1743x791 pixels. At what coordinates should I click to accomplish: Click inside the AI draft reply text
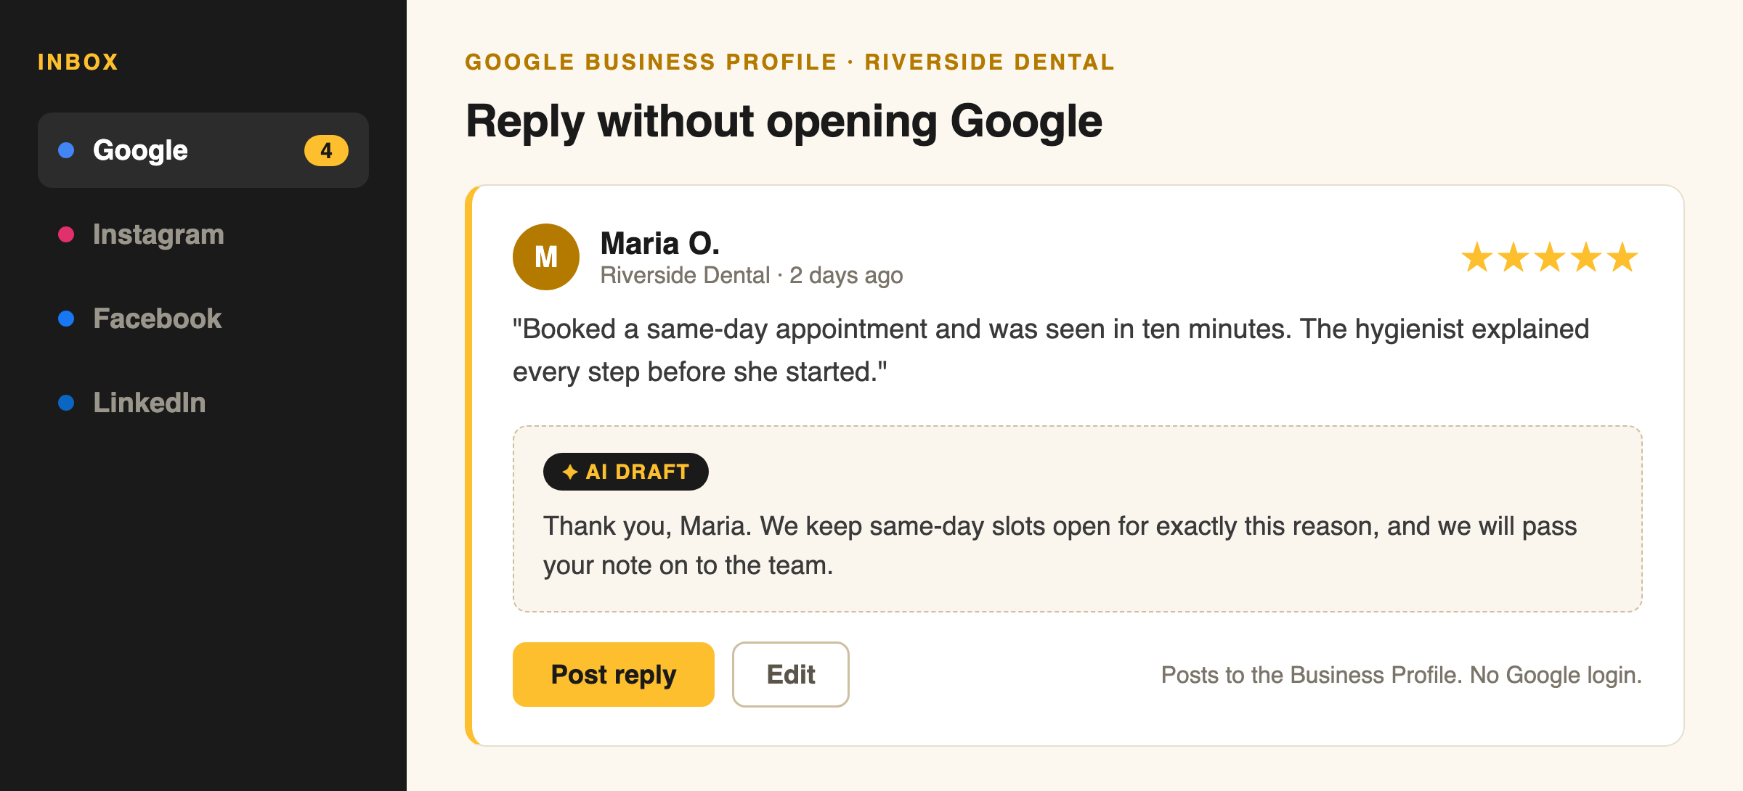(1060, 546)
